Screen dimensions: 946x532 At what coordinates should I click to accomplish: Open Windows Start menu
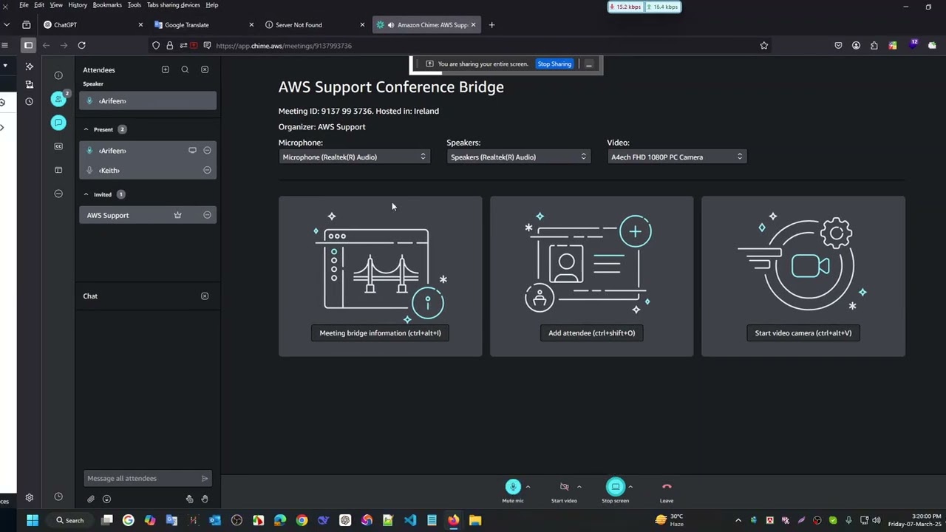(x=33, y=521)
